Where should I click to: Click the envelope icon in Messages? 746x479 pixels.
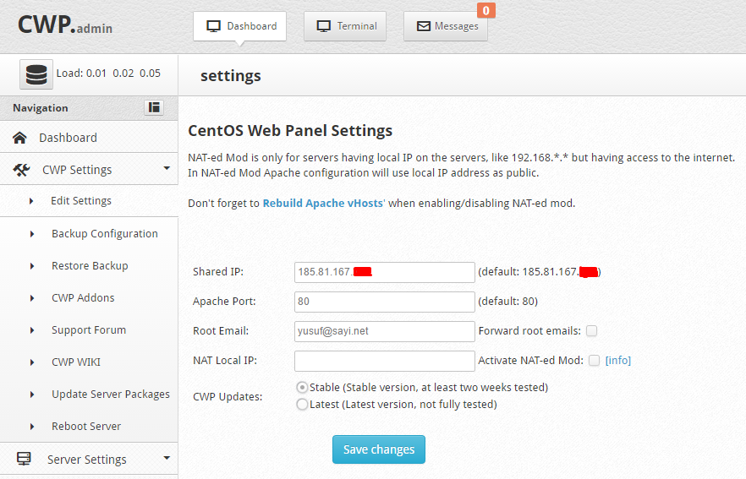point(424,26)
